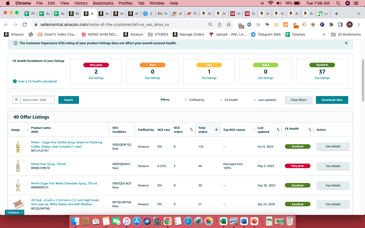Click the address bar URL
The height and width of the screenshot is (228, 365).
(x=105, y=25)
